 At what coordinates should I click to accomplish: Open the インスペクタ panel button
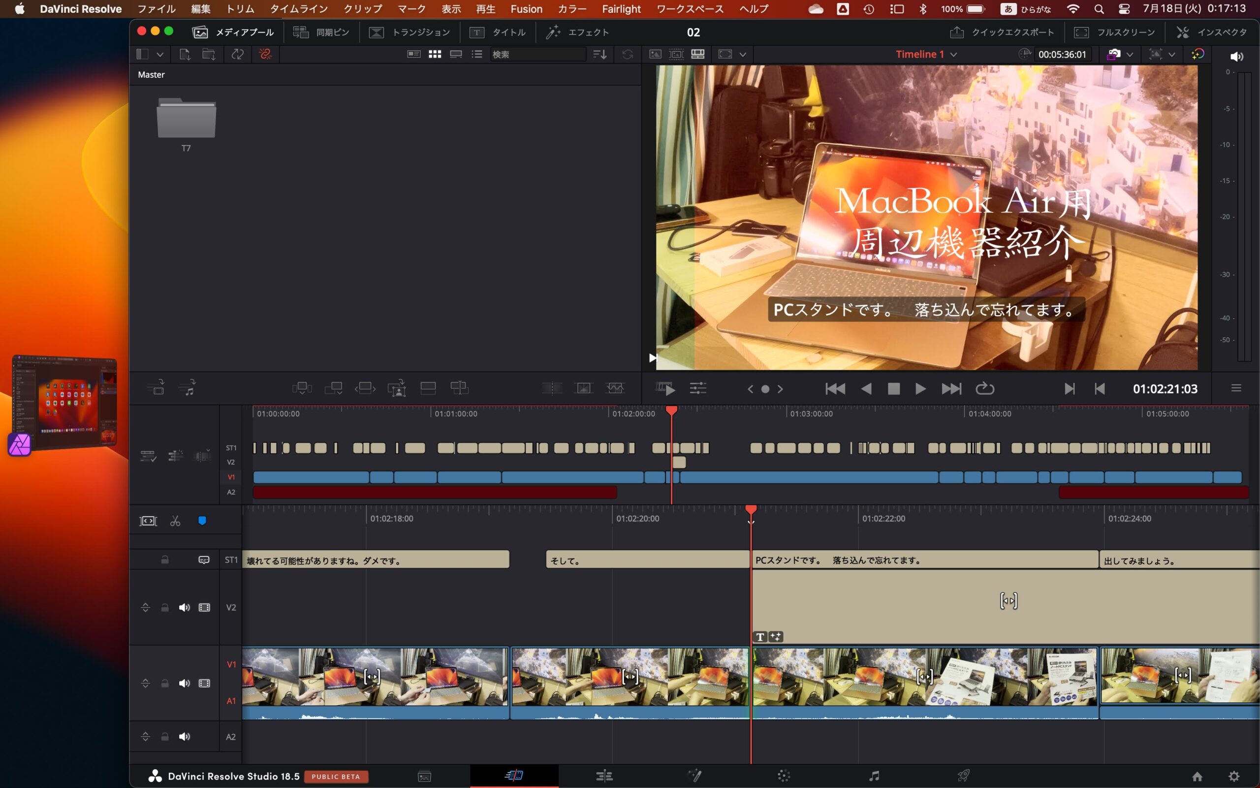[1212, 33]
